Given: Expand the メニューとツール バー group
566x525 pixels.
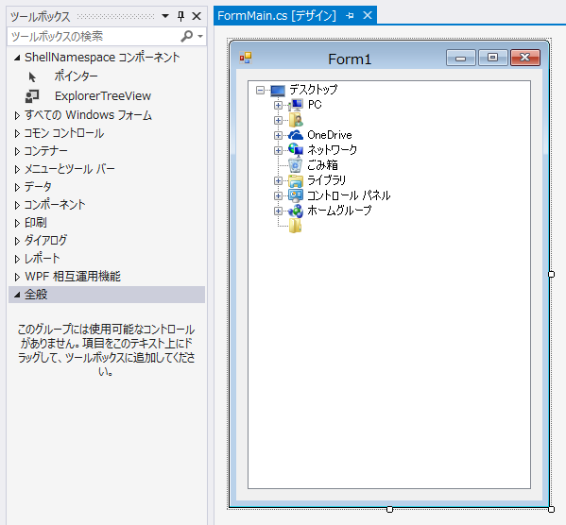Looking at the screenshot, I should [17, 169].
